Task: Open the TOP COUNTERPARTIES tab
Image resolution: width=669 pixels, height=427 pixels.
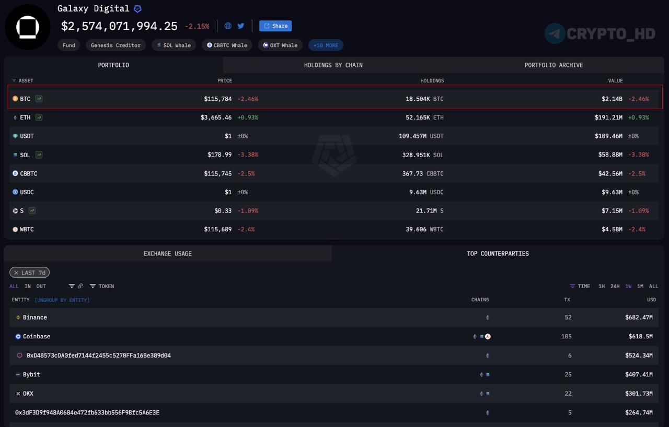Action: (x=498, y=254)
